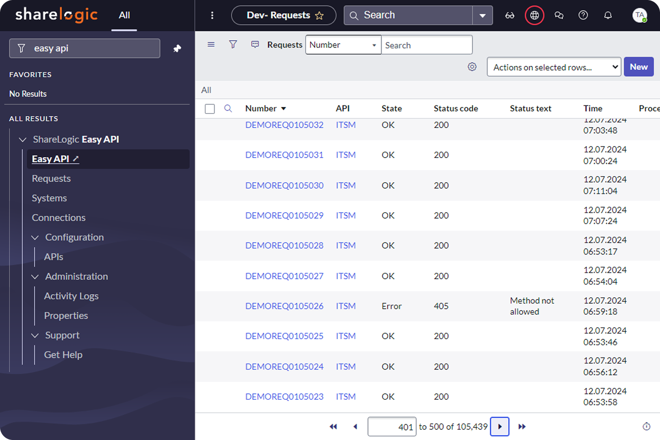Viewport: 660px width, 440px height.
Task: Select all rows checkbox
Action: point(210,109)
